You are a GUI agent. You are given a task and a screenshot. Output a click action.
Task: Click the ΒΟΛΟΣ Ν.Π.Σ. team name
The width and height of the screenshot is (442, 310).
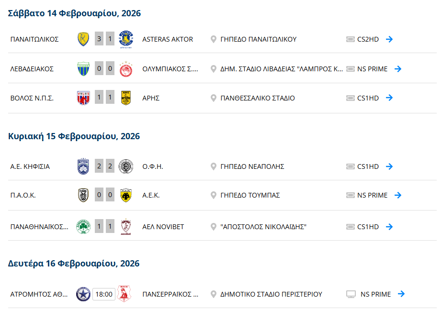tap(32, 98)
